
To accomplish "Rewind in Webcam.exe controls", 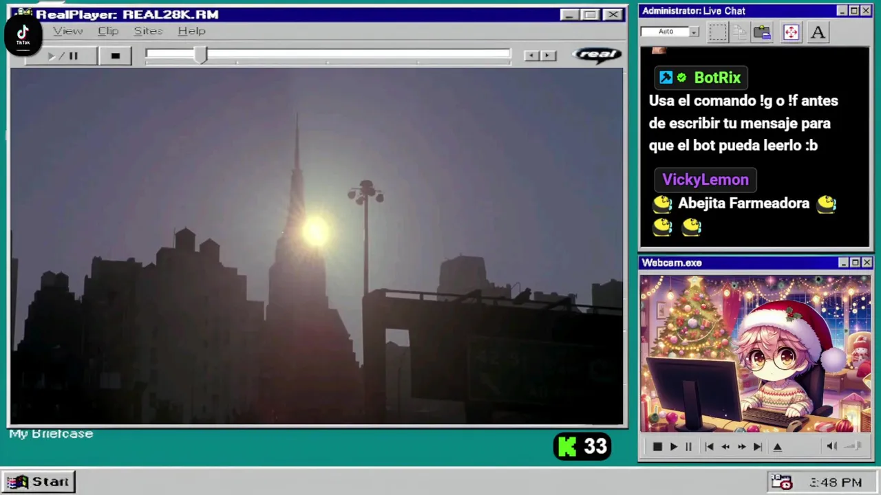I will (725, 447).
